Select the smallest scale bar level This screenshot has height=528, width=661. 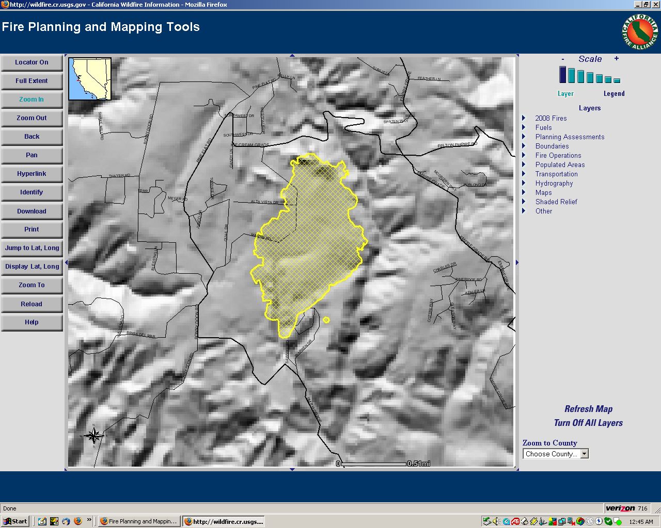(x=617, y=80)
